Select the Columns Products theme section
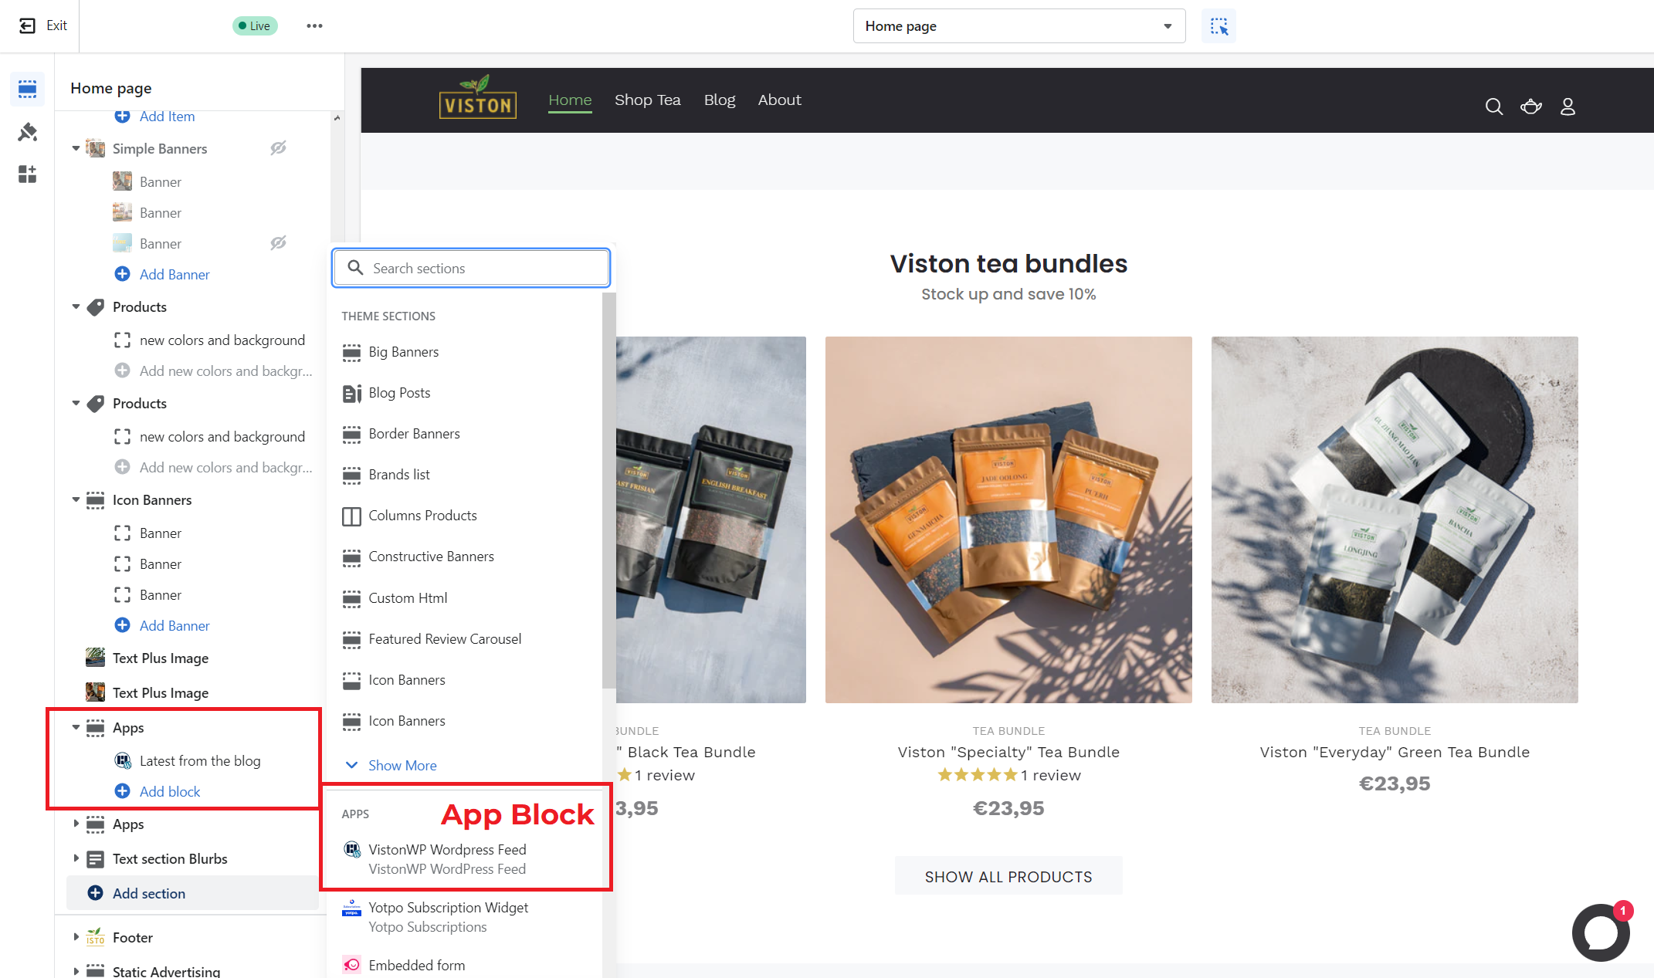Image resolution: width=1654 pixels, height=978 pixels. 422,515
